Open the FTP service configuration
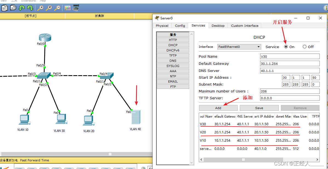Screen dimensions: 328x169 point(173,86)
